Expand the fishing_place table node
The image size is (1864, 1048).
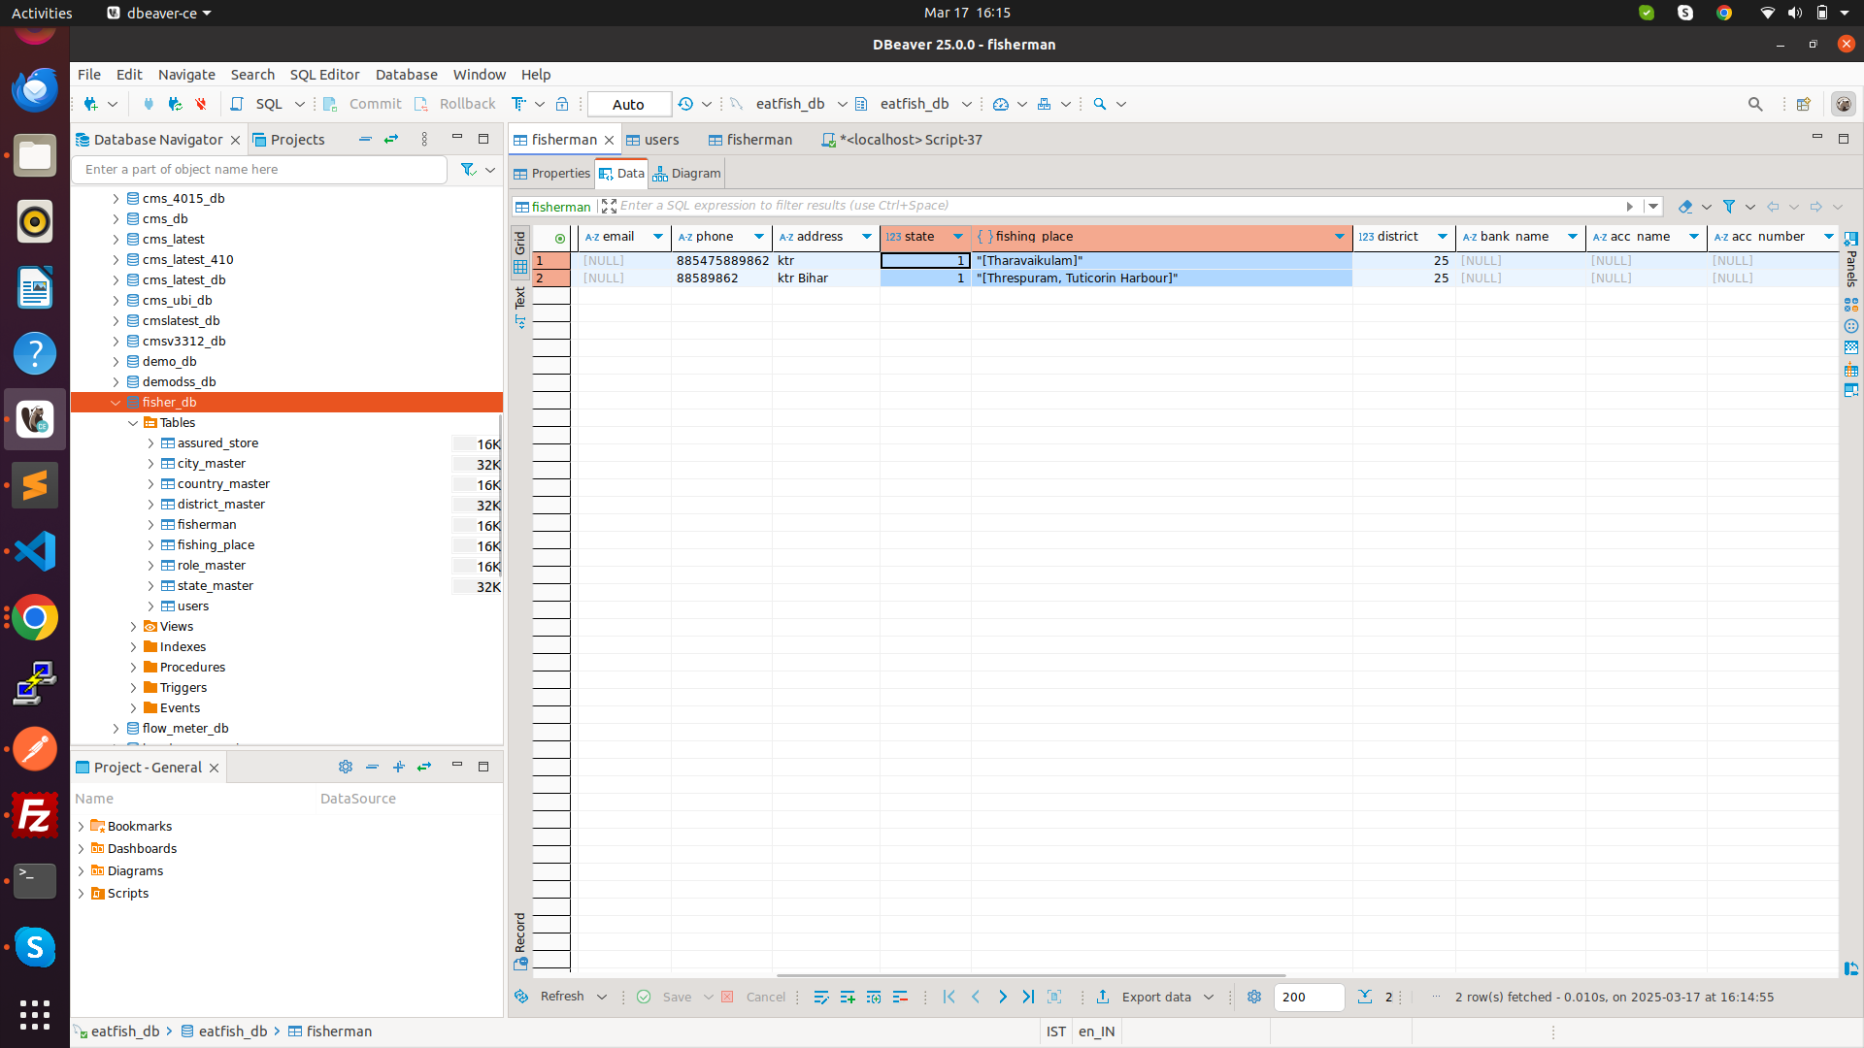151,545
